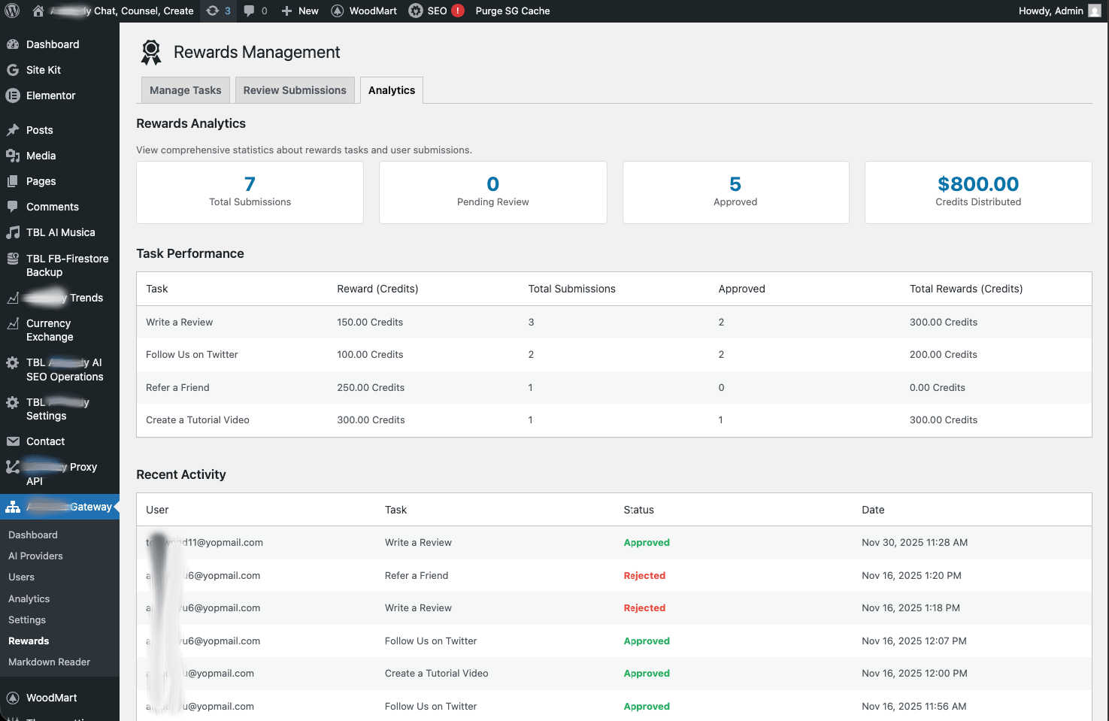The width and height of the screenshot is (1109, 721).
Task: Open the Currency Exchange menu
Action: tap(50, 330)
